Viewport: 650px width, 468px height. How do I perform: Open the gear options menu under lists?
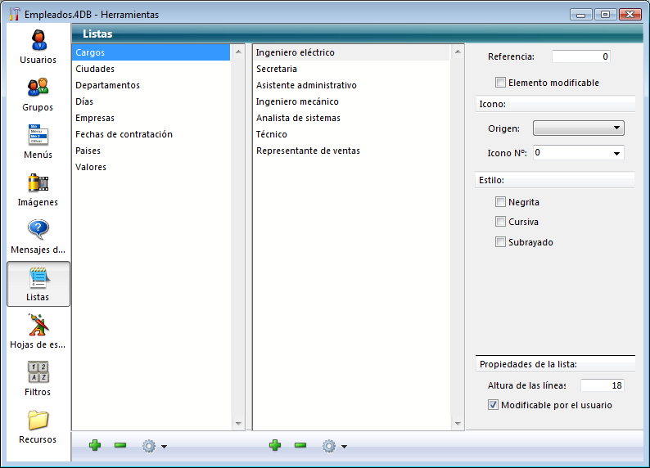pos(153,446)
